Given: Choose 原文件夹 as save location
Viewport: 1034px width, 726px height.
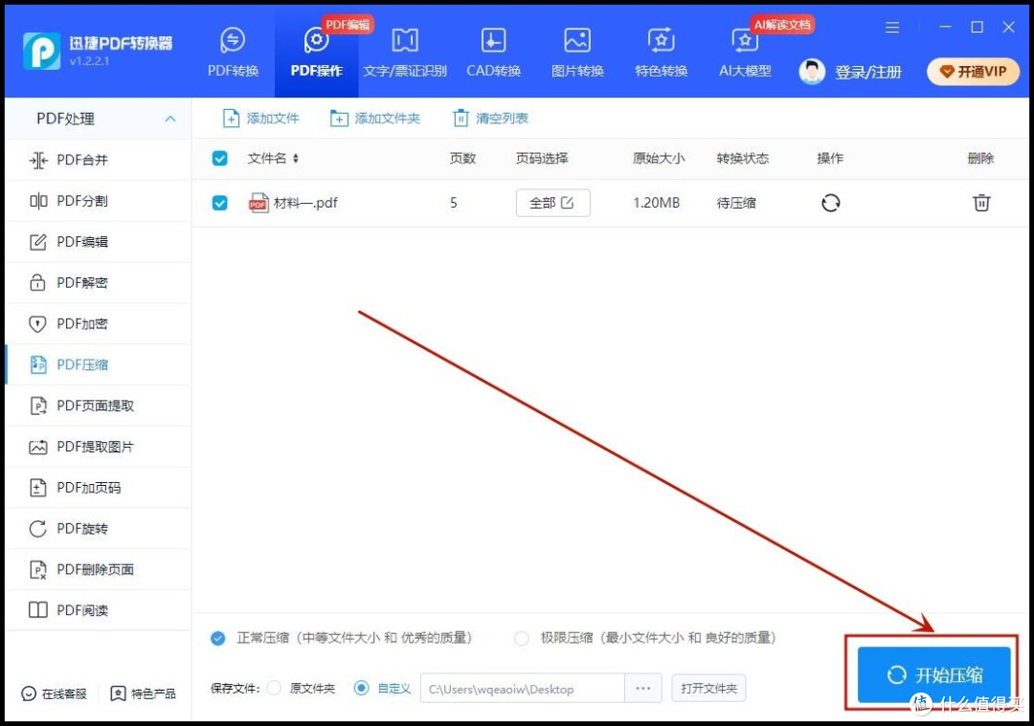Looking at the screenshot, I should click(275, 688).
